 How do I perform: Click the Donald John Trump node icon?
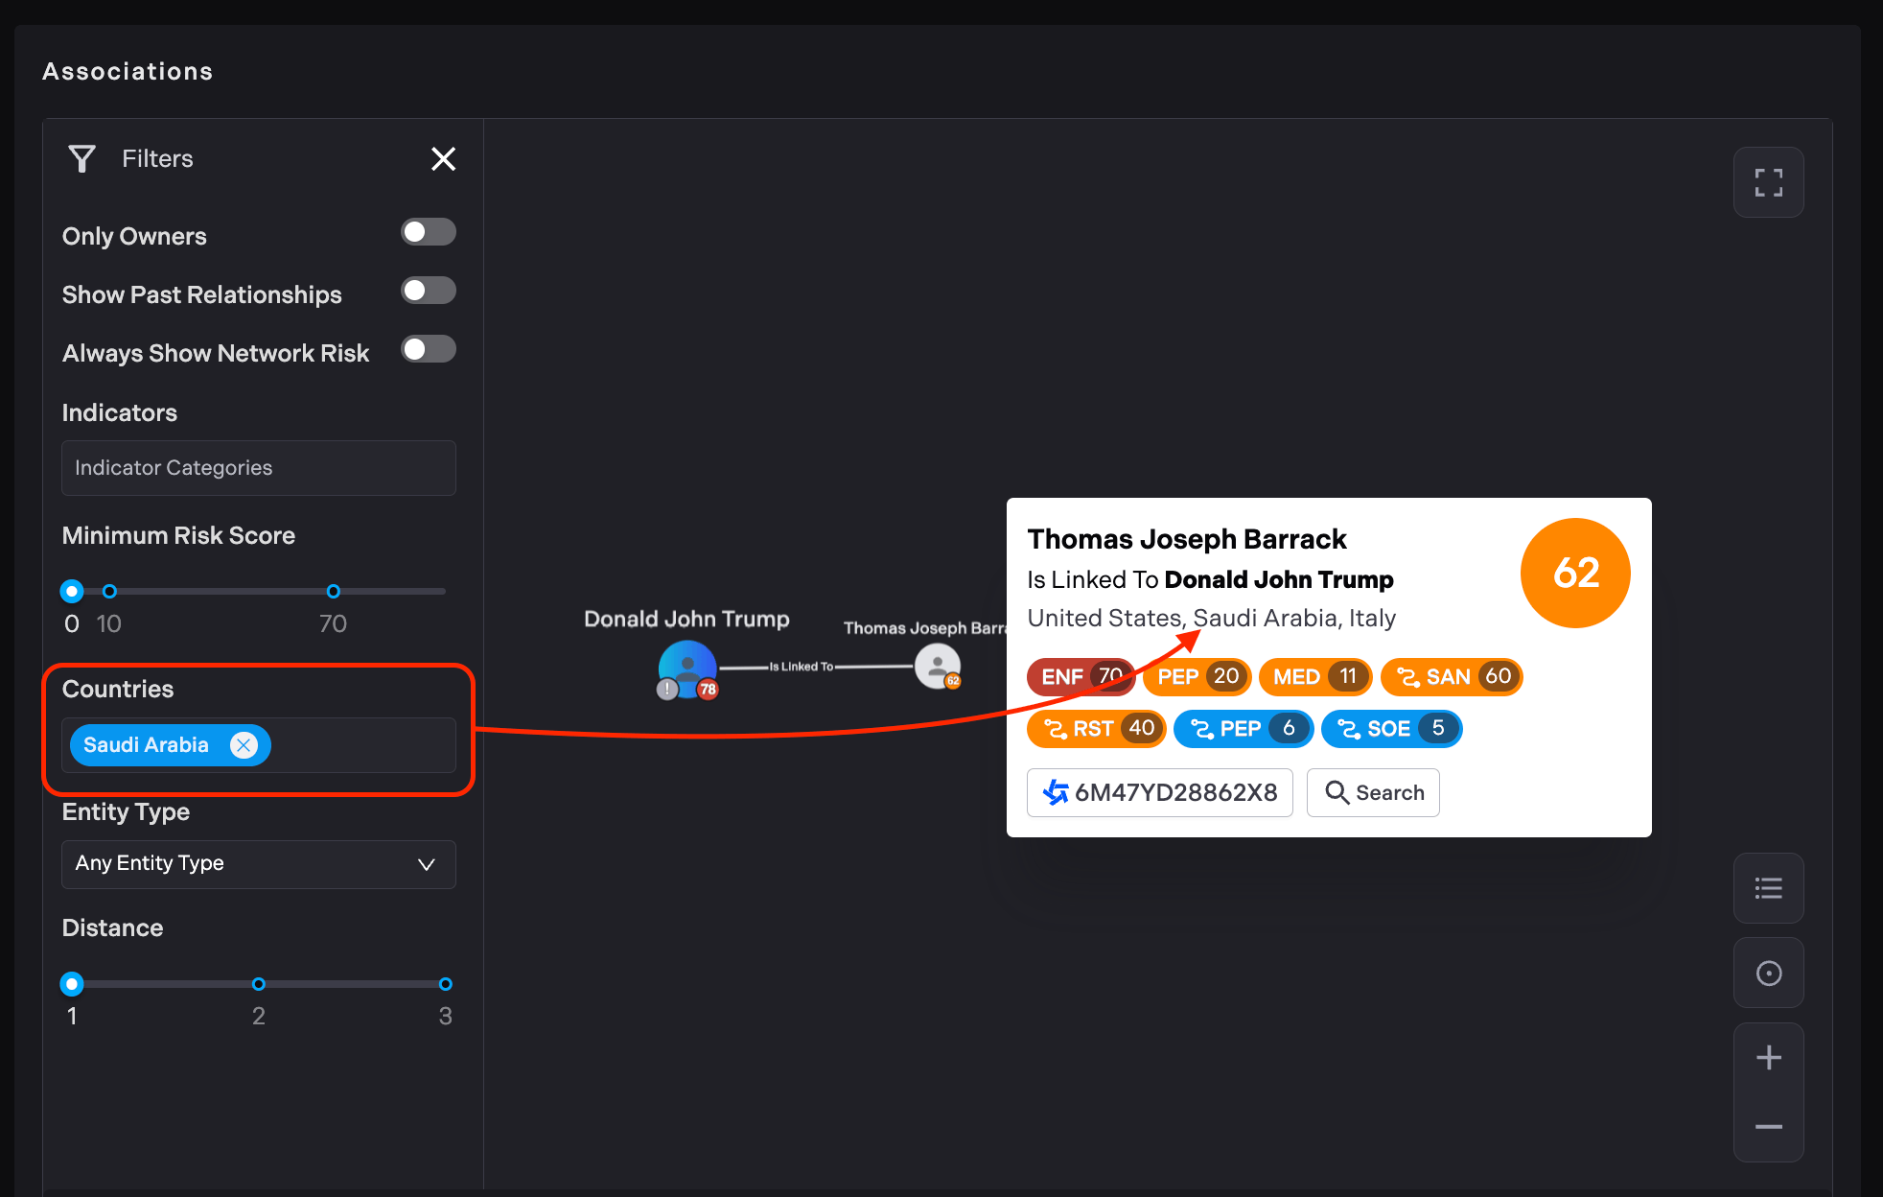click(687, 667)
